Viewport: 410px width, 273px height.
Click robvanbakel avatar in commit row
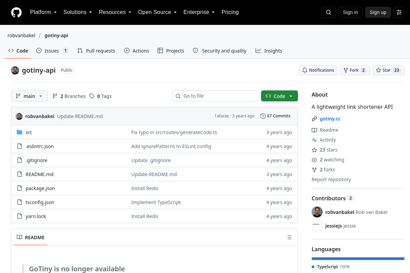pos(19,116)
